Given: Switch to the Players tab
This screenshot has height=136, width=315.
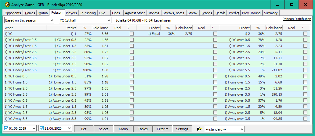Looking at the screenshot, I should [71, 13].
